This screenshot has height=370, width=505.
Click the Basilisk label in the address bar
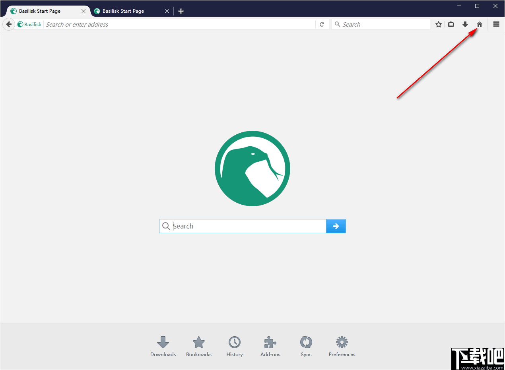click(33, 24)
